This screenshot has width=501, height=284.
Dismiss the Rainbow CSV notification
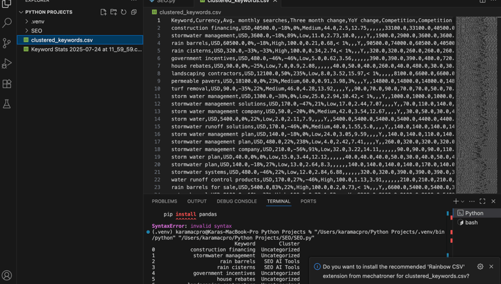click(491, 266)
